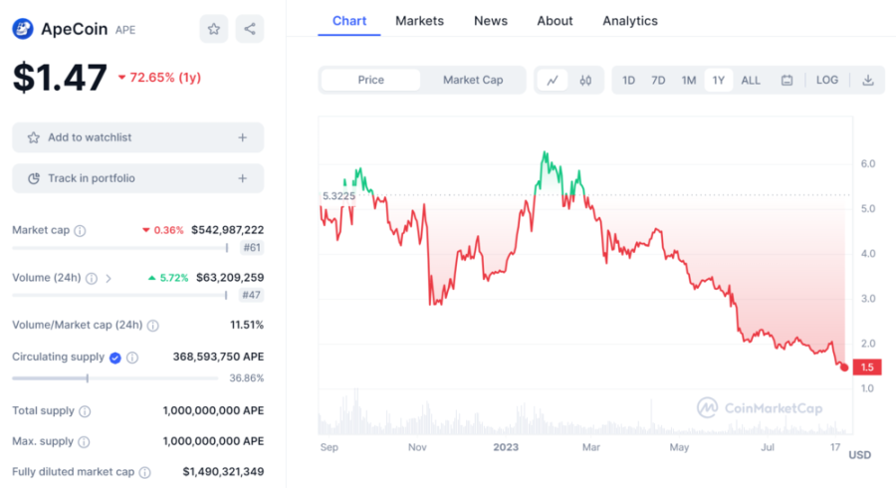Click the $1,490,321,349 fully diluted value
This screenshot has height=488, width=896.
223,471
